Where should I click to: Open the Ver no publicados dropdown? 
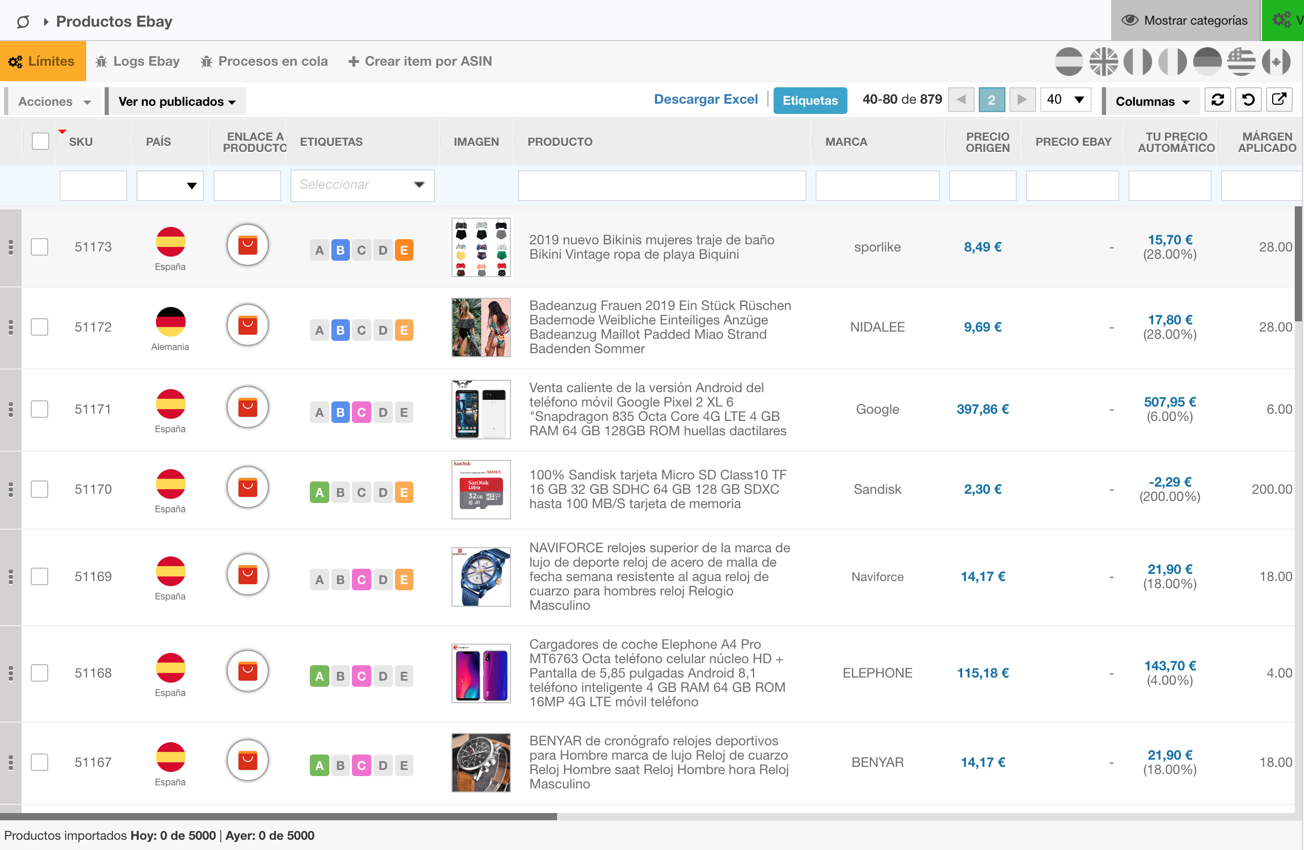pyautogui.click(x=176, y=102)
